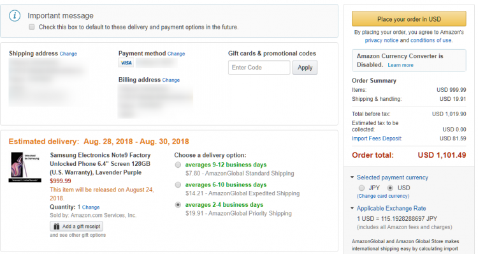This screenshot has width=478, height=254.
Task: Change the payment method
Action: 176,54
